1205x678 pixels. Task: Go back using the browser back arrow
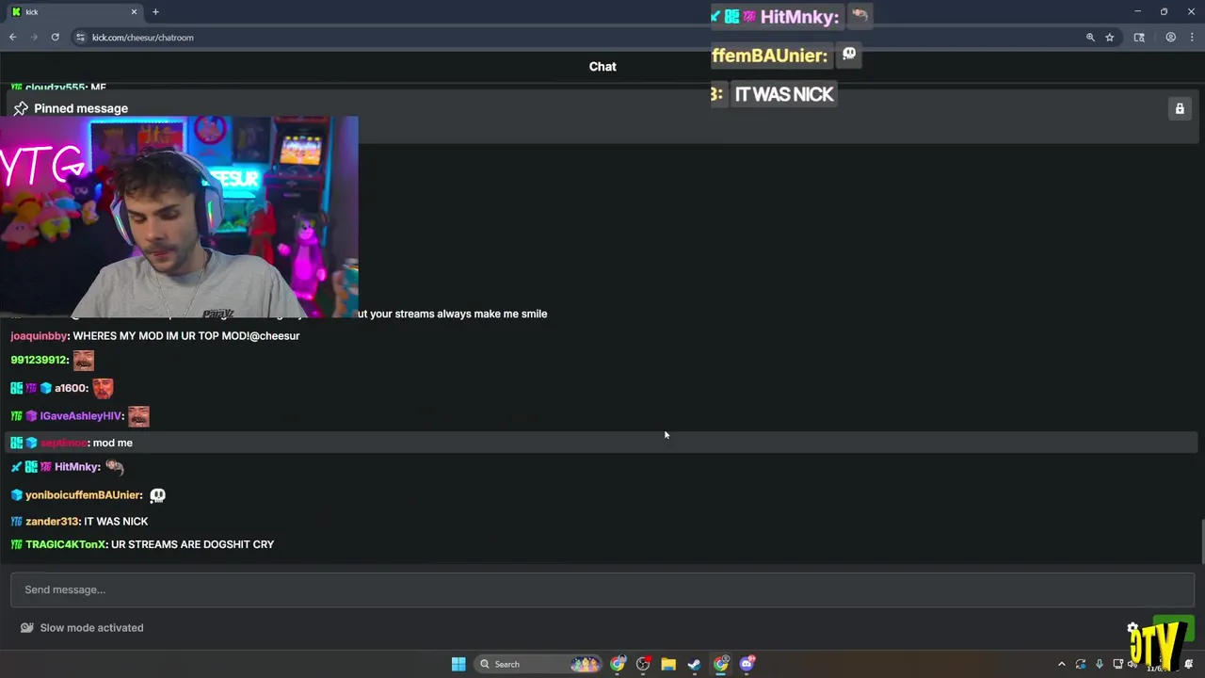click(x=12, y=37)
